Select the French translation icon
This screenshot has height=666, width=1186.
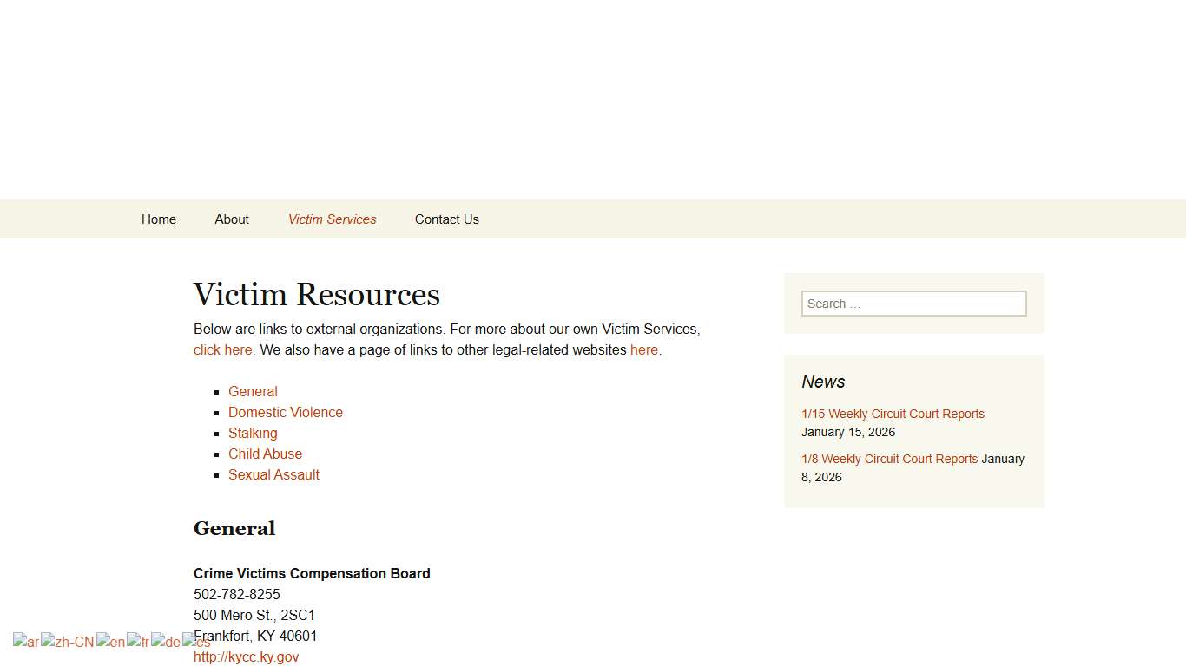pos(138,642)
